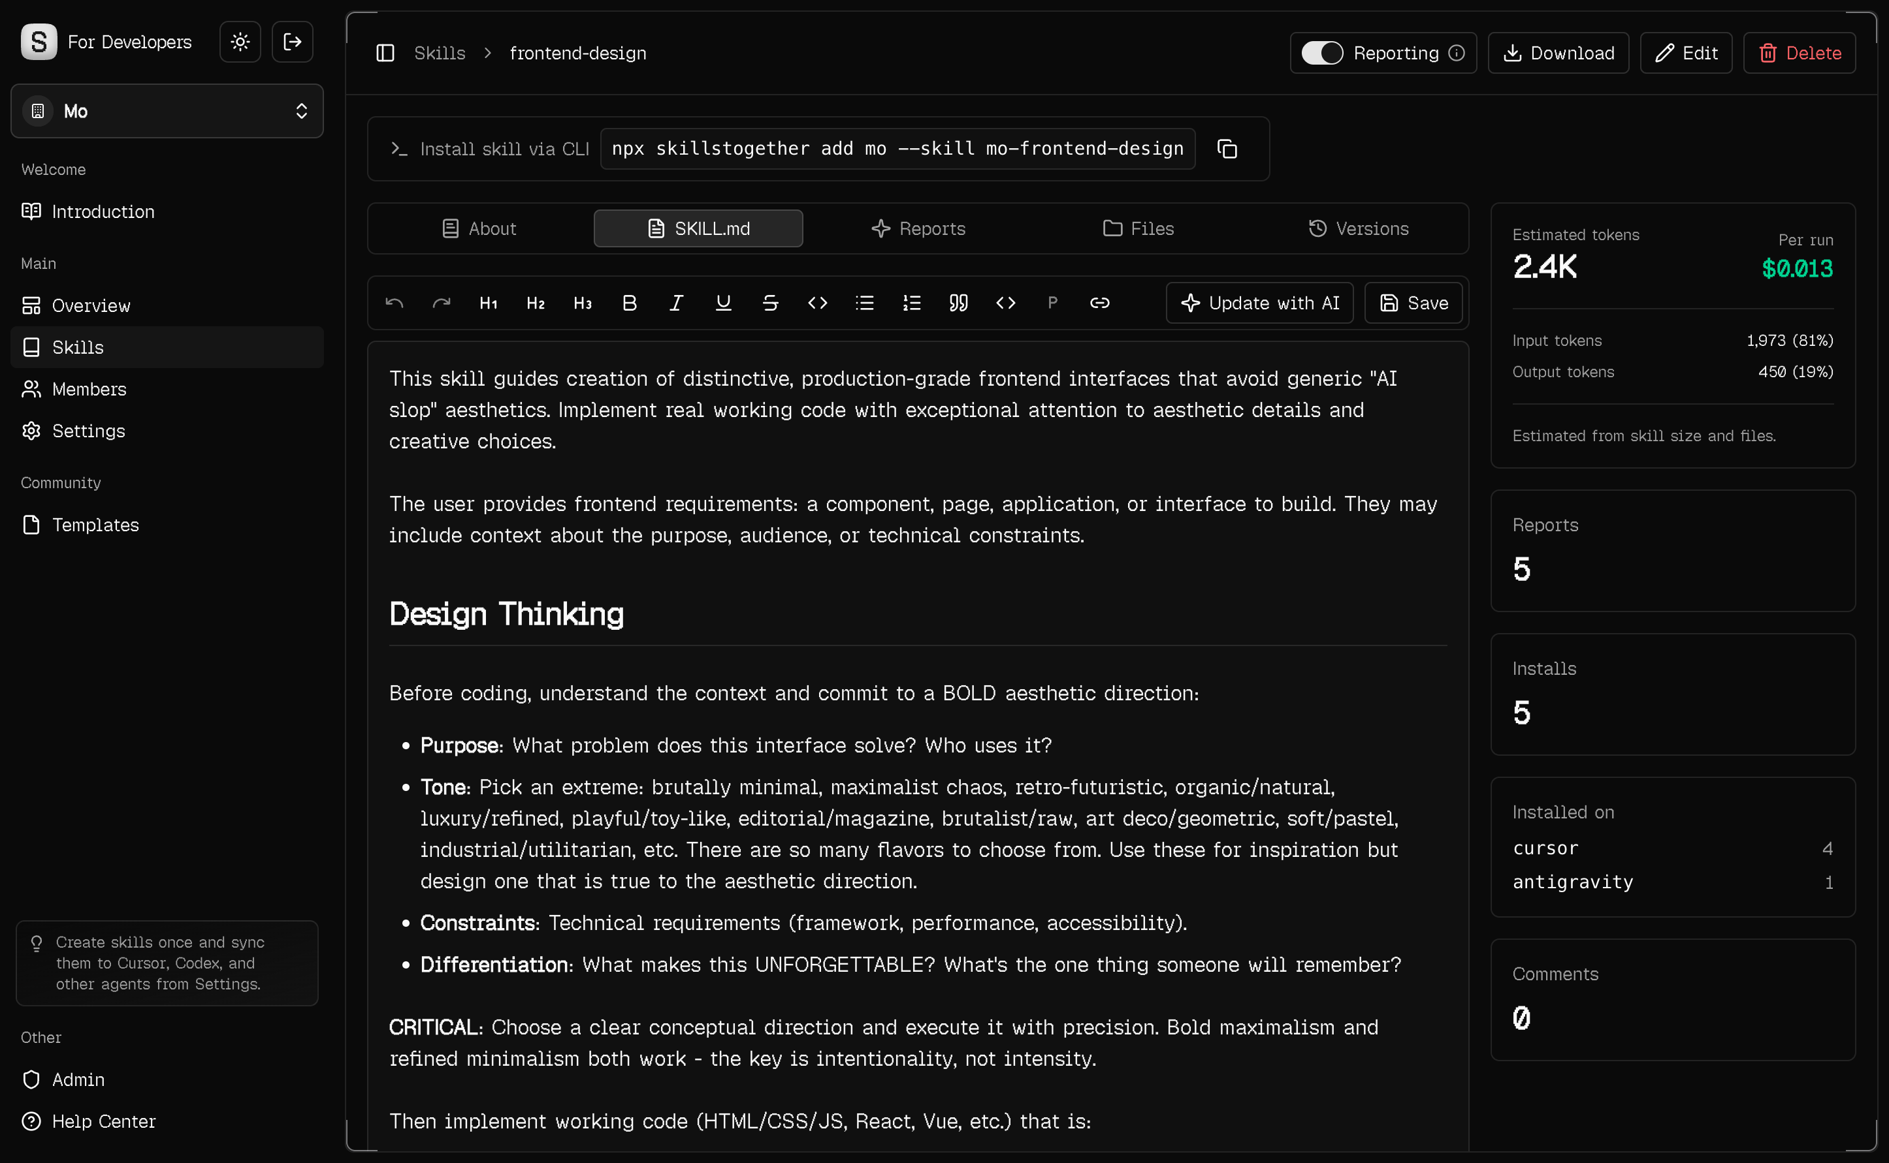Toggle italic text formatting

coord(676,303)
